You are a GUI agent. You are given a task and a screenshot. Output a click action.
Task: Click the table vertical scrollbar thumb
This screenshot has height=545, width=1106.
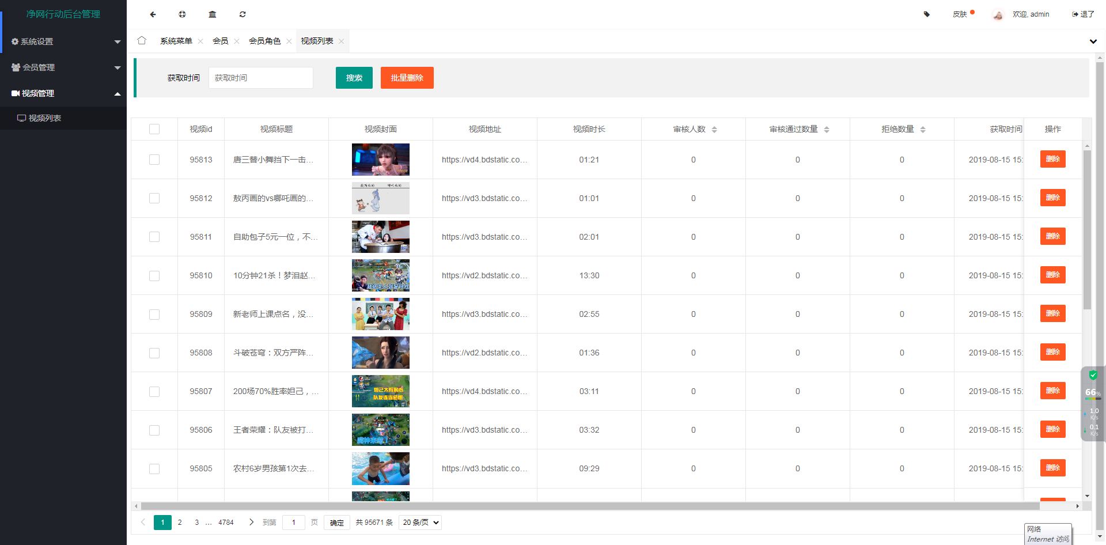click(1087, 230)
